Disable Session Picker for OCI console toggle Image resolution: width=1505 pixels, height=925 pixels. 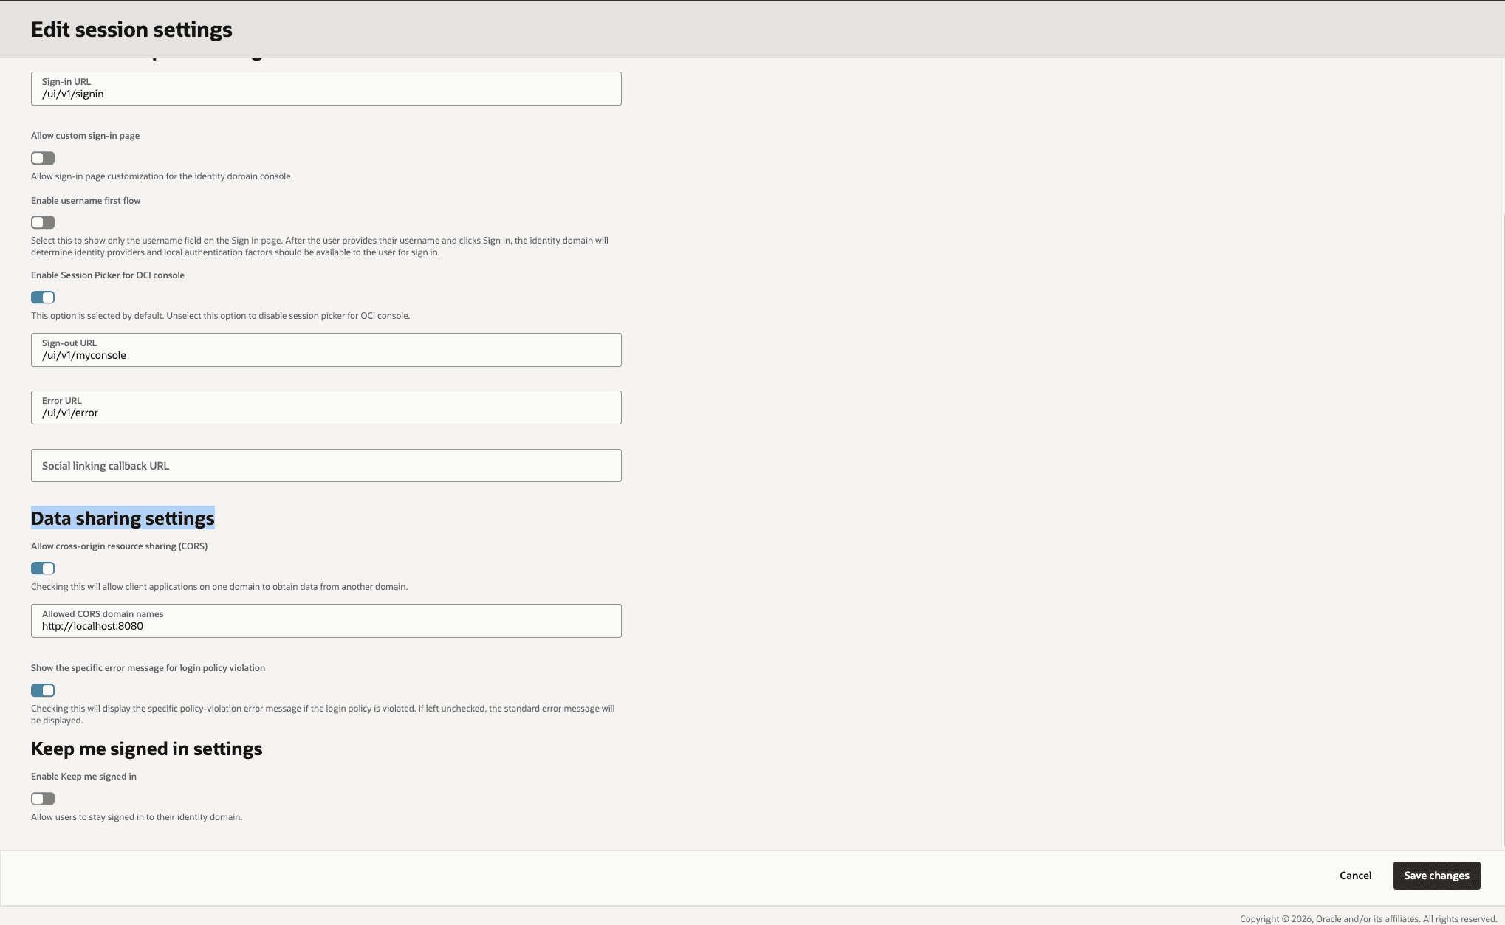tap(43, 298)
